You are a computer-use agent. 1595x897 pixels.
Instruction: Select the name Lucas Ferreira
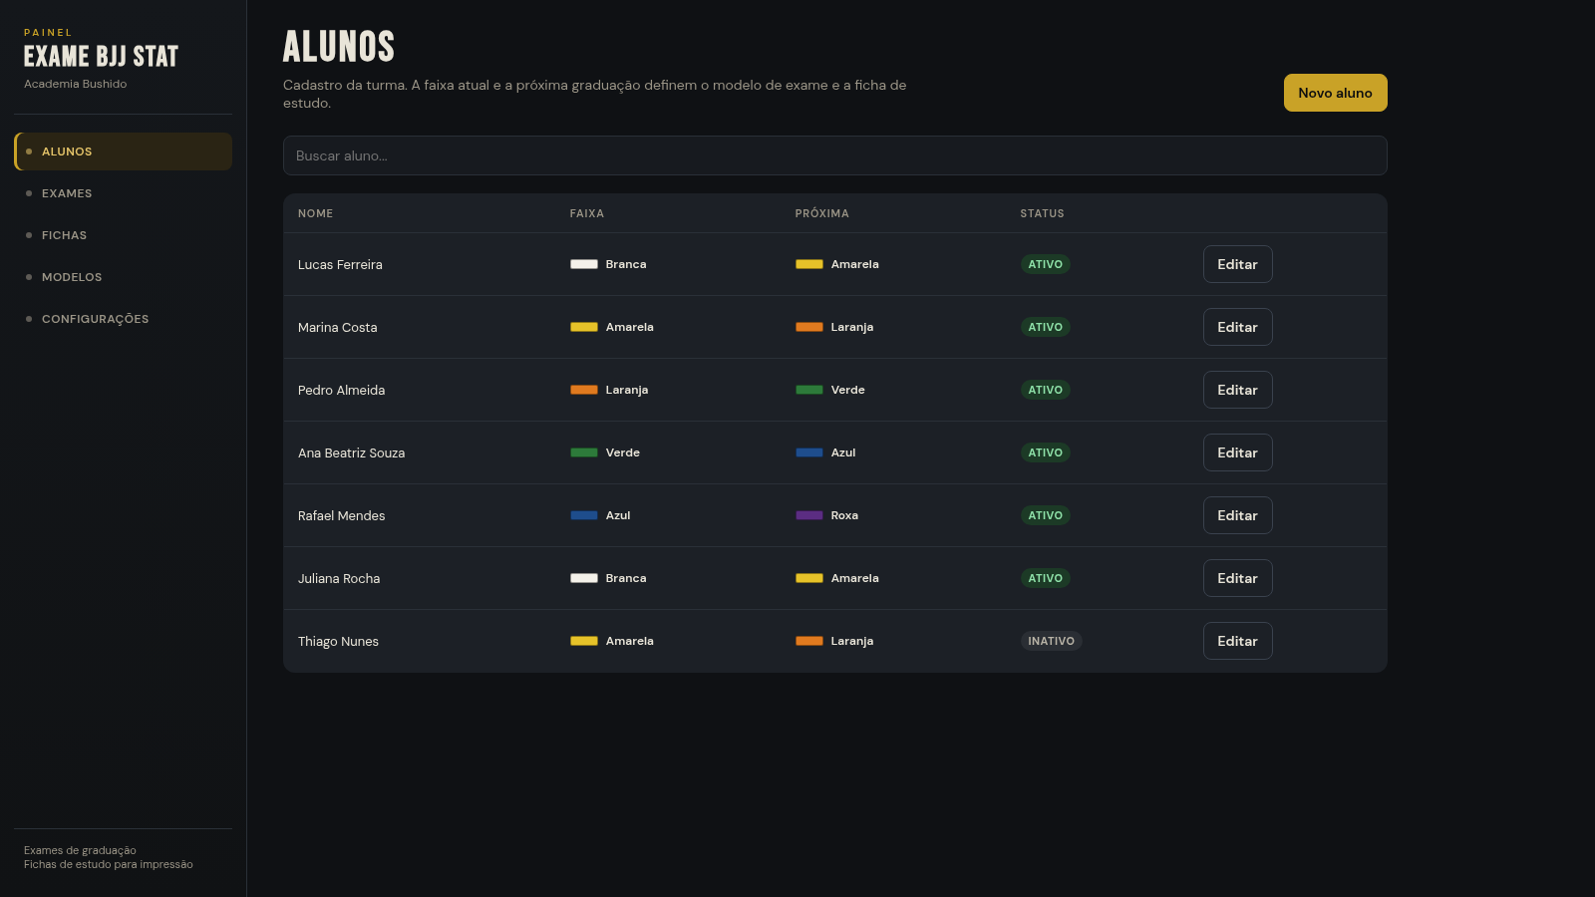click(x=340, y=264)
